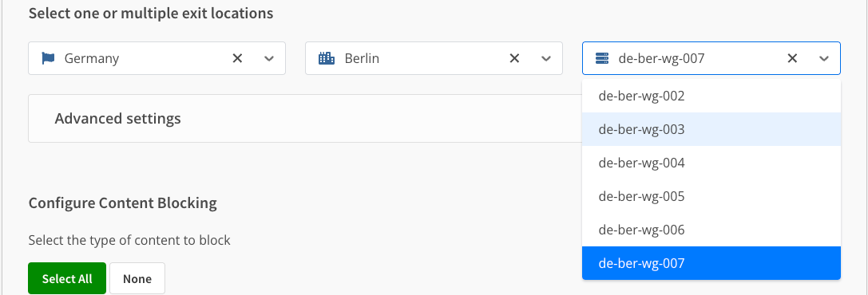This screenshot has width=868, height=295.
Task: Select the de-ber-wg-005 option
Action: pyautogui.click(x=711, y=196)
